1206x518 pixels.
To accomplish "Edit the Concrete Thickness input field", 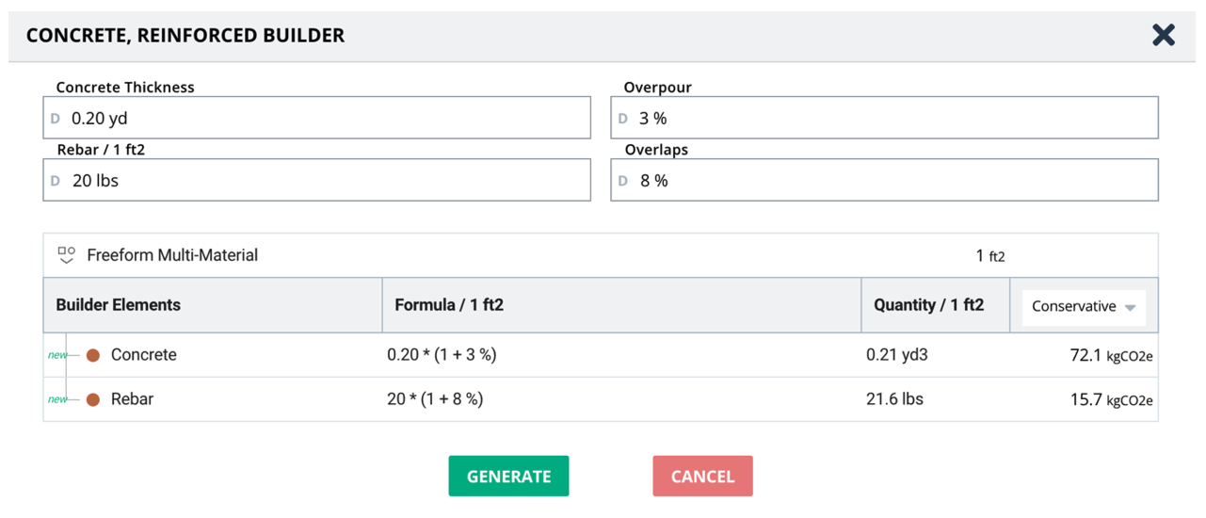I will [320, 119].
